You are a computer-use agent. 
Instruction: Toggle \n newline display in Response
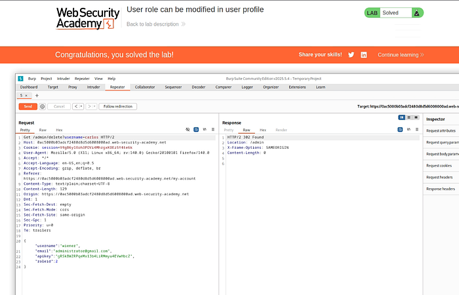pyautogui.click(x=409, y=129)
